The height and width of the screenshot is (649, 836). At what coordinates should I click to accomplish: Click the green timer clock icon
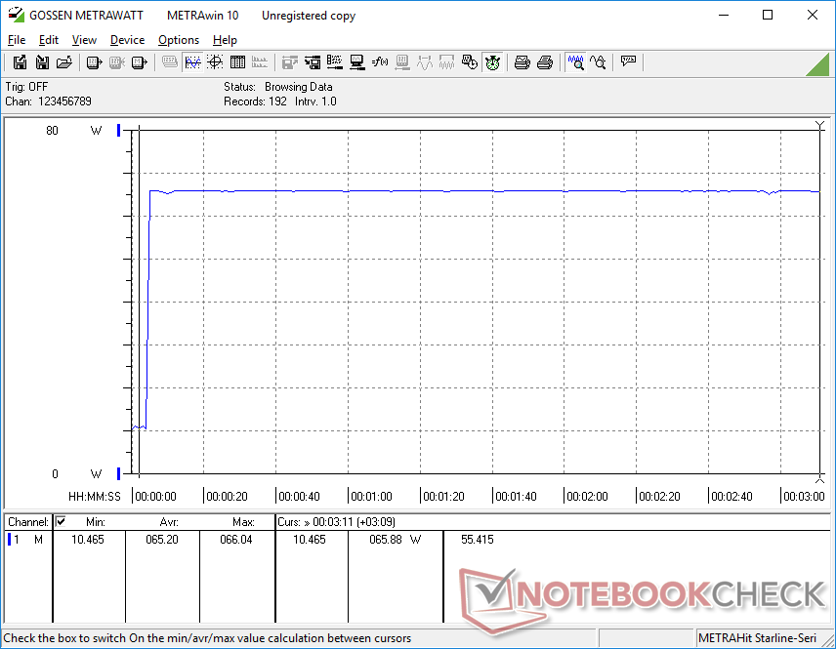point(492,62)
